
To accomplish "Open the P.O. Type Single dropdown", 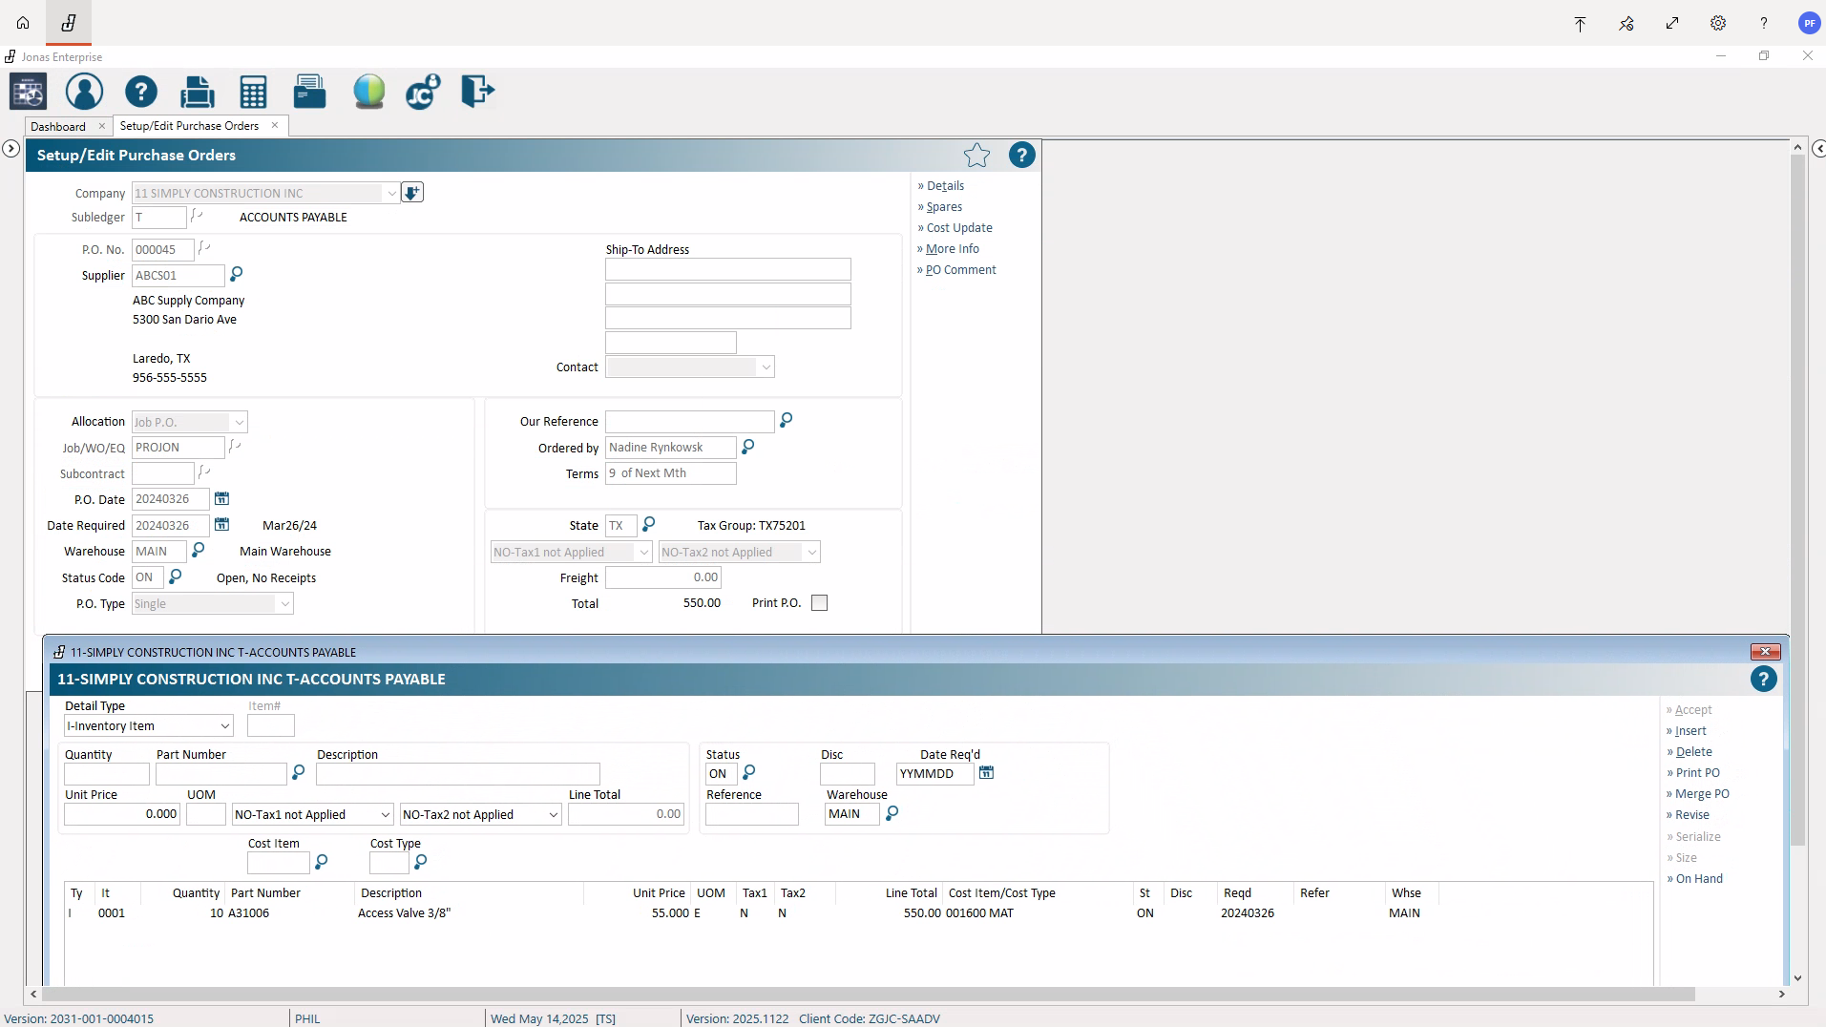I will pos(284,603).
